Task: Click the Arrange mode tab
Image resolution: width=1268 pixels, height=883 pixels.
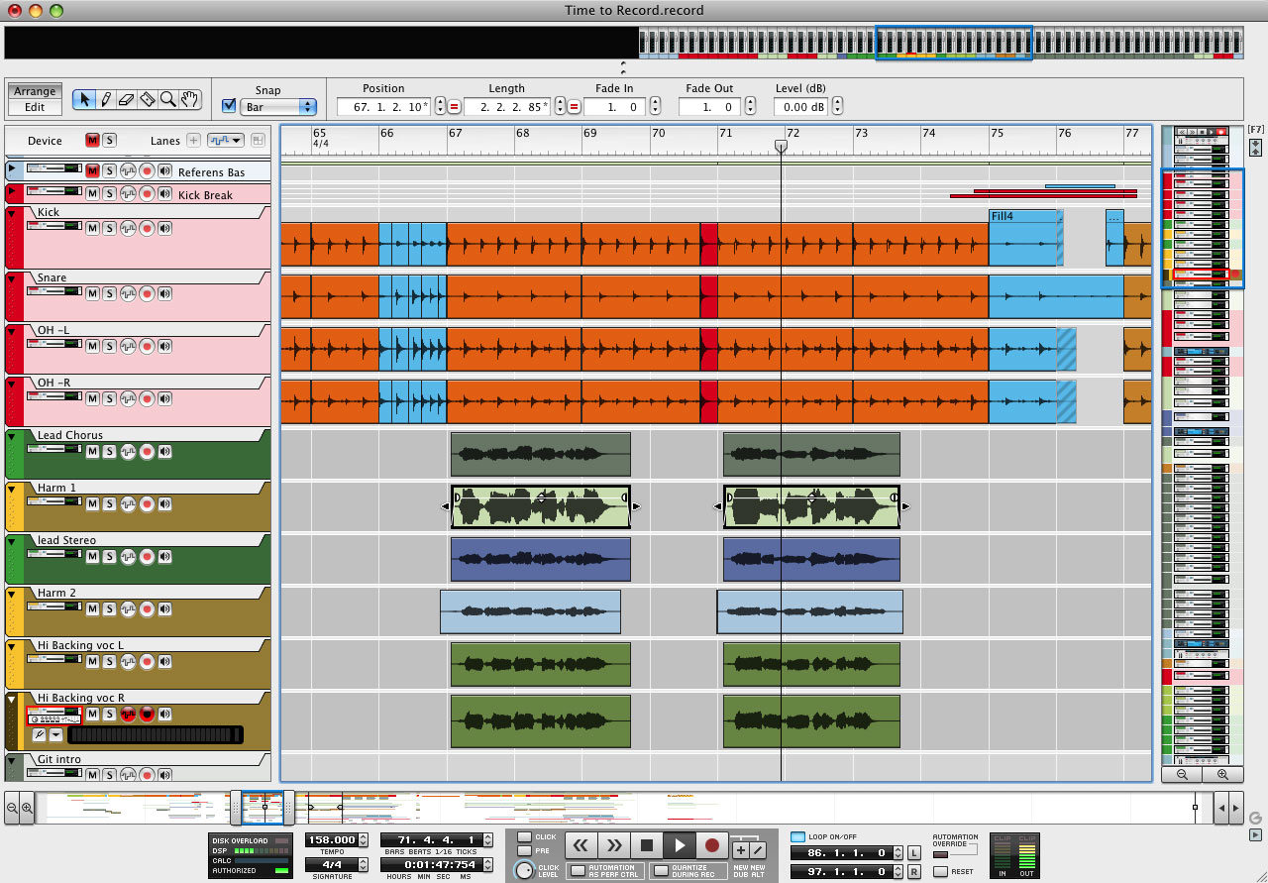Action: (35, 90)
